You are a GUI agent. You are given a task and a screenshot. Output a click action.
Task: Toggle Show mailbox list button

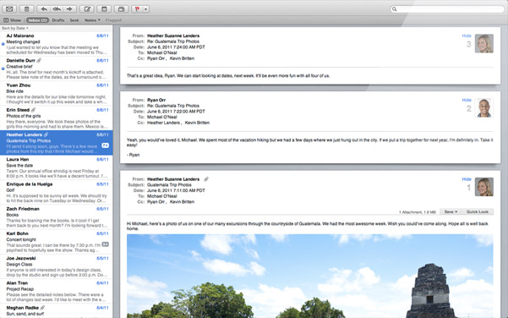tap(12, 20)
